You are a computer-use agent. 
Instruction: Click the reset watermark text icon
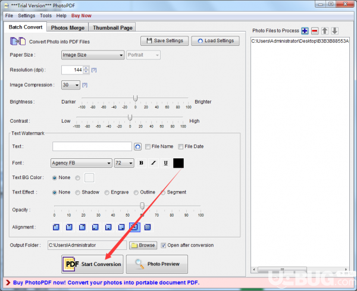137,146
